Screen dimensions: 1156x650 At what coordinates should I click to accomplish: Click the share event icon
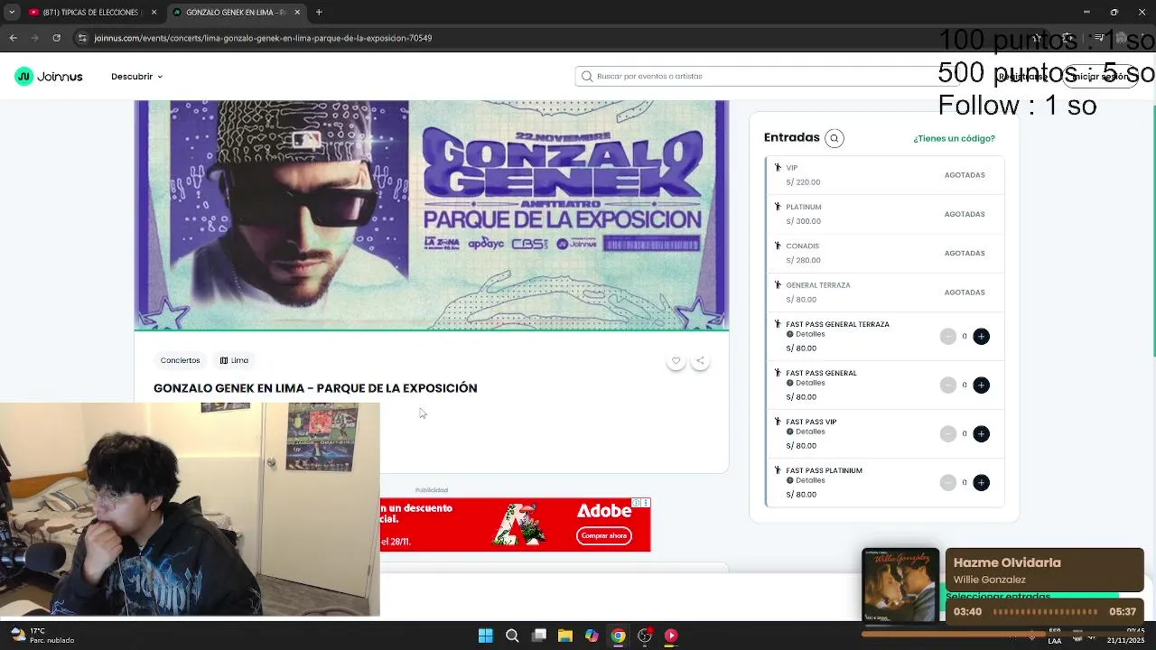tap(700, 361)
